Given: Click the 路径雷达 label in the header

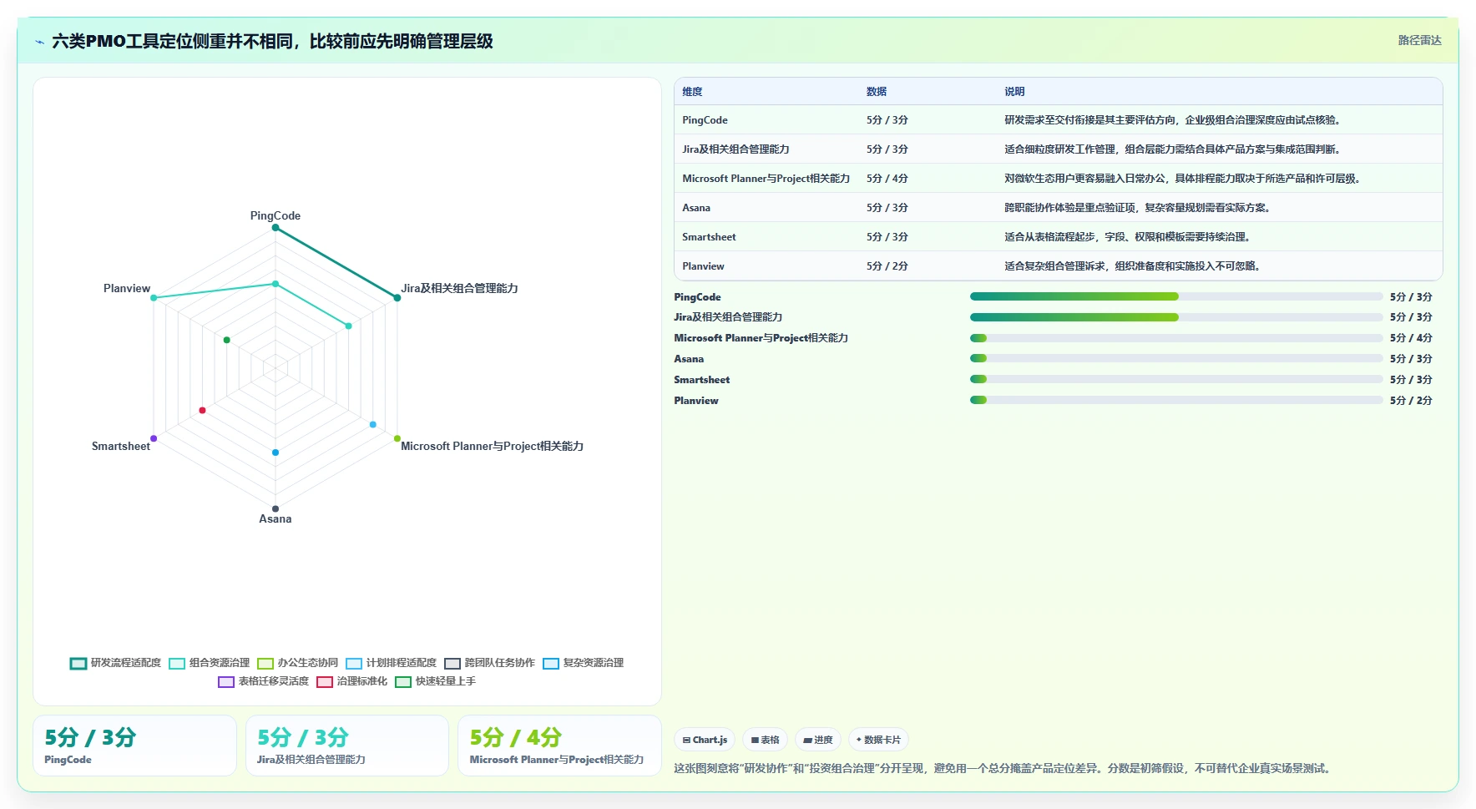Looking at the screenshot, I should coord(1419,40).
